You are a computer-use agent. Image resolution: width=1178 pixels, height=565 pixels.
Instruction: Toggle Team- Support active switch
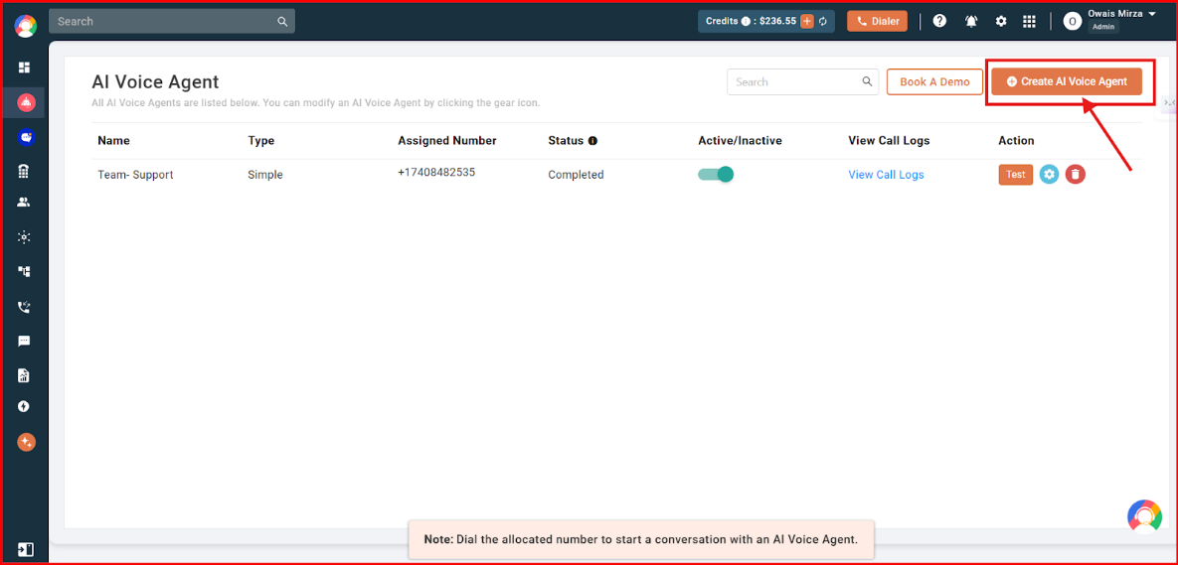tap(715, 174)
